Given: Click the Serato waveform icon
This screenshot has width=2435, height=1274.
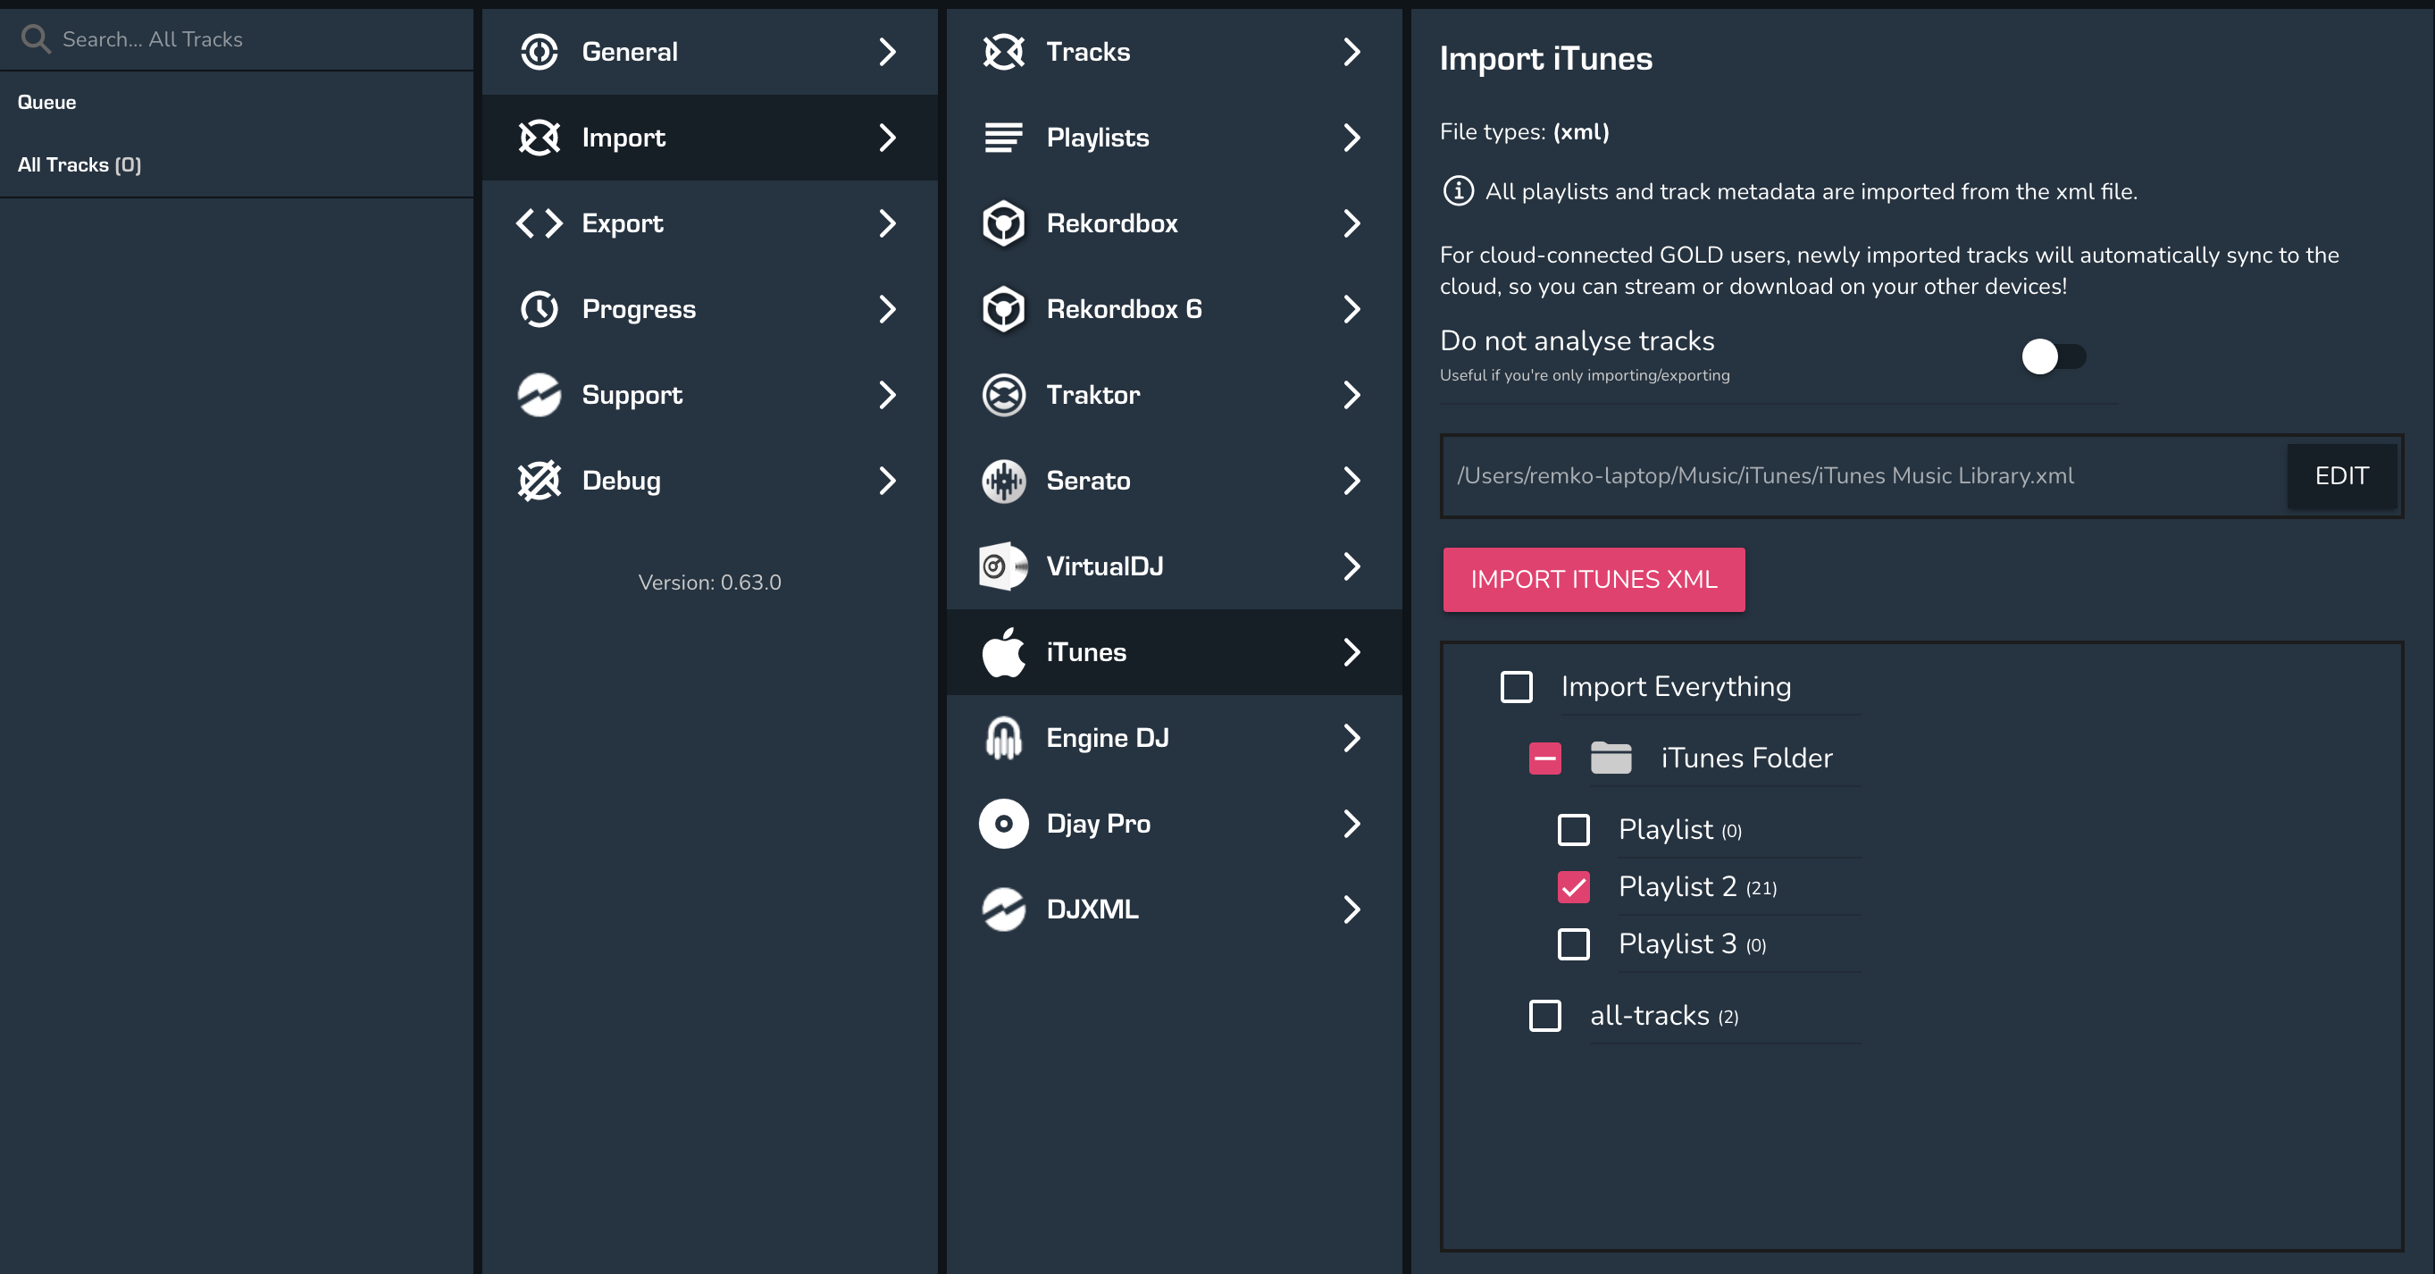Looking at the screenshot, I should click(1004, 481).
